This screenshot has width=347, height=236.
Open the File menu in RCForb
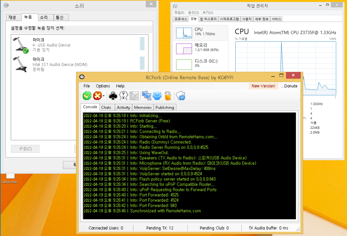click(87, 86)
